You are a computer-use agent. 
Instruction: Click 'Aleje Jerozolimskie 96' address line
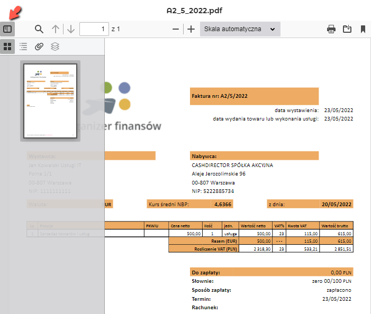pyautogui.click(x=219, y=174)
